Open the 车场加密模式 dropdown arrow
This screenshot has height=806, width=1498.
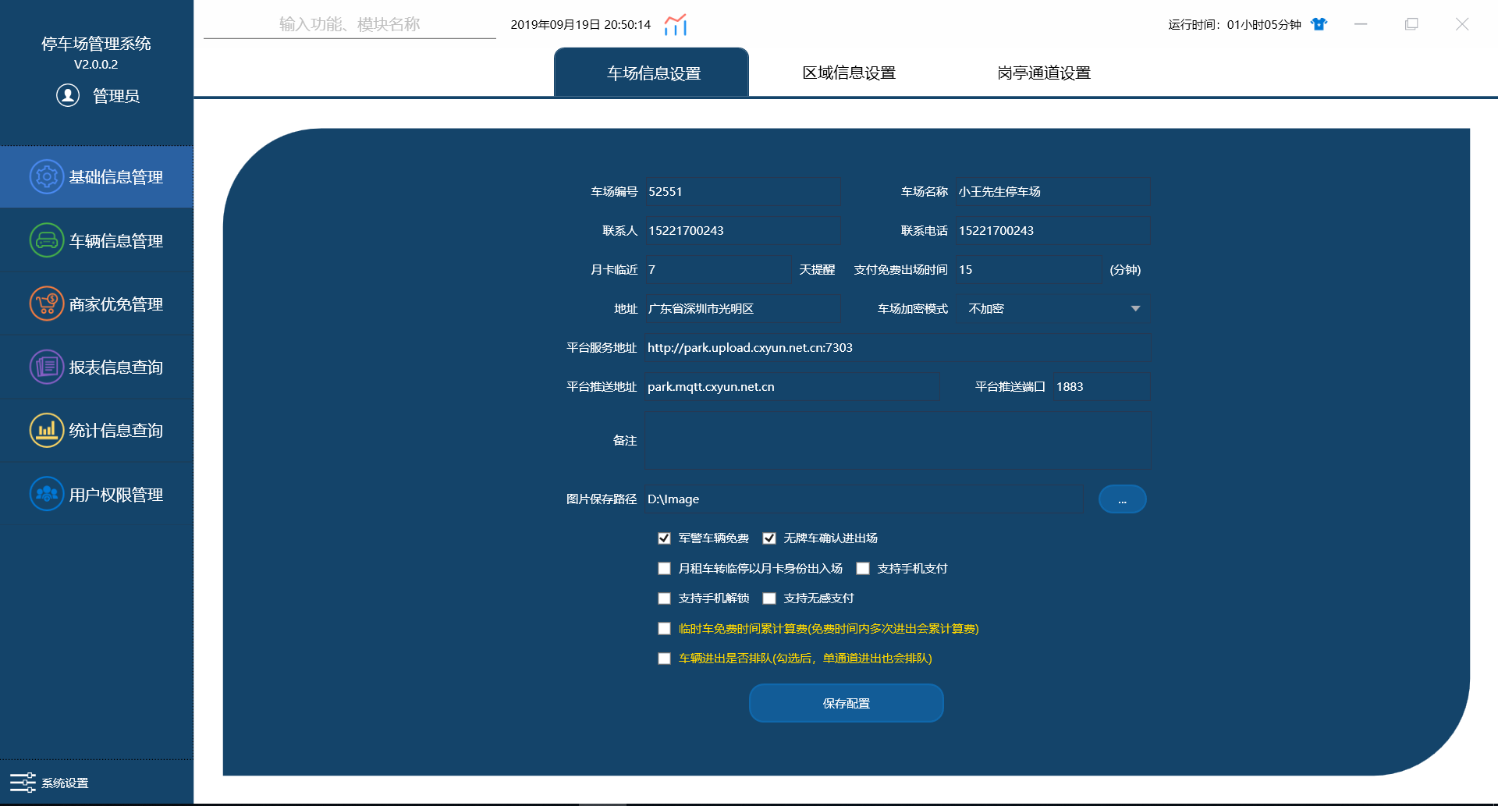point(1135,309)
